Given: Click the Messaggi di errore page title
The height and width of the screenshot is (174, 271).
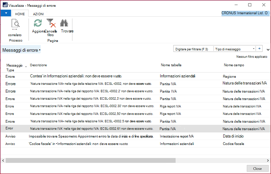Looking at the screenshot, I should tap(20, 50).
